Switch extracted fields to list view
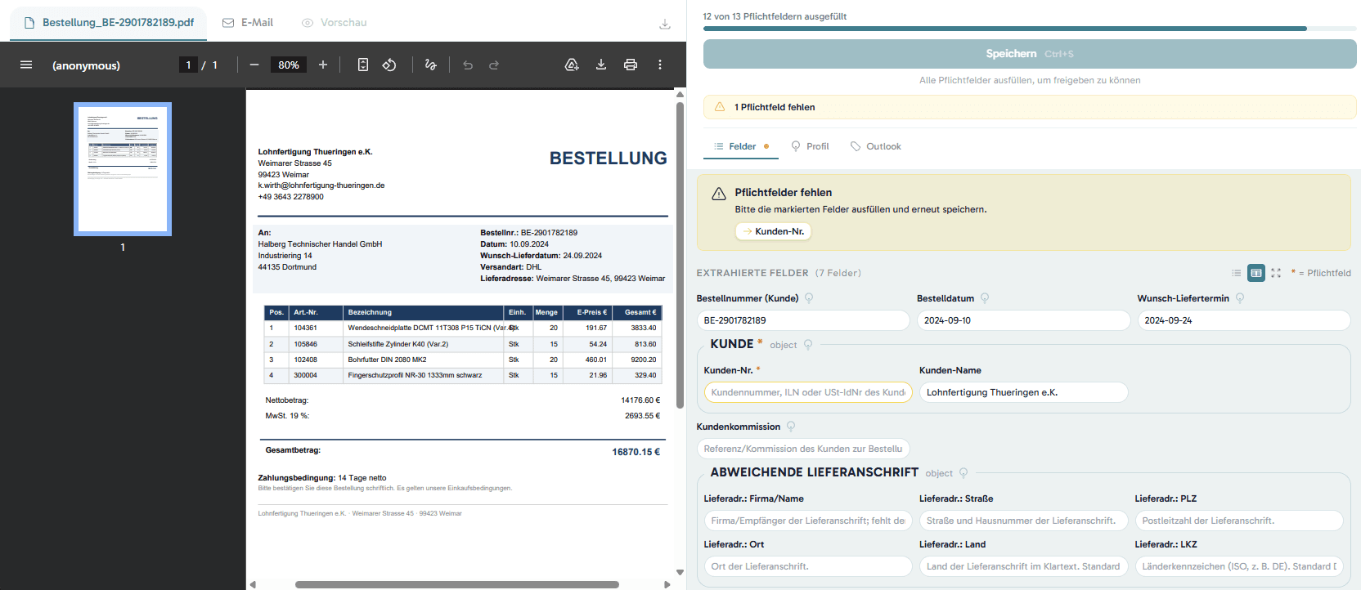This screenshot has width=1361, height=590. coord(1237,273)
